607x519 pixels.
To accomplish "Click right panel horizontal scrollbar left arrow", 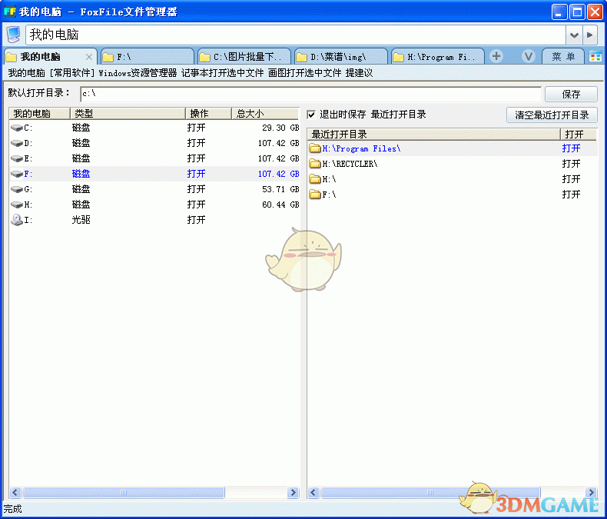I will 313,492.
